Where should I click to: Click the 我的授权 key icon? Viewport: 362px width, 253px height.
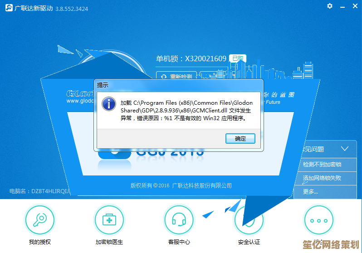click(39, 220)
